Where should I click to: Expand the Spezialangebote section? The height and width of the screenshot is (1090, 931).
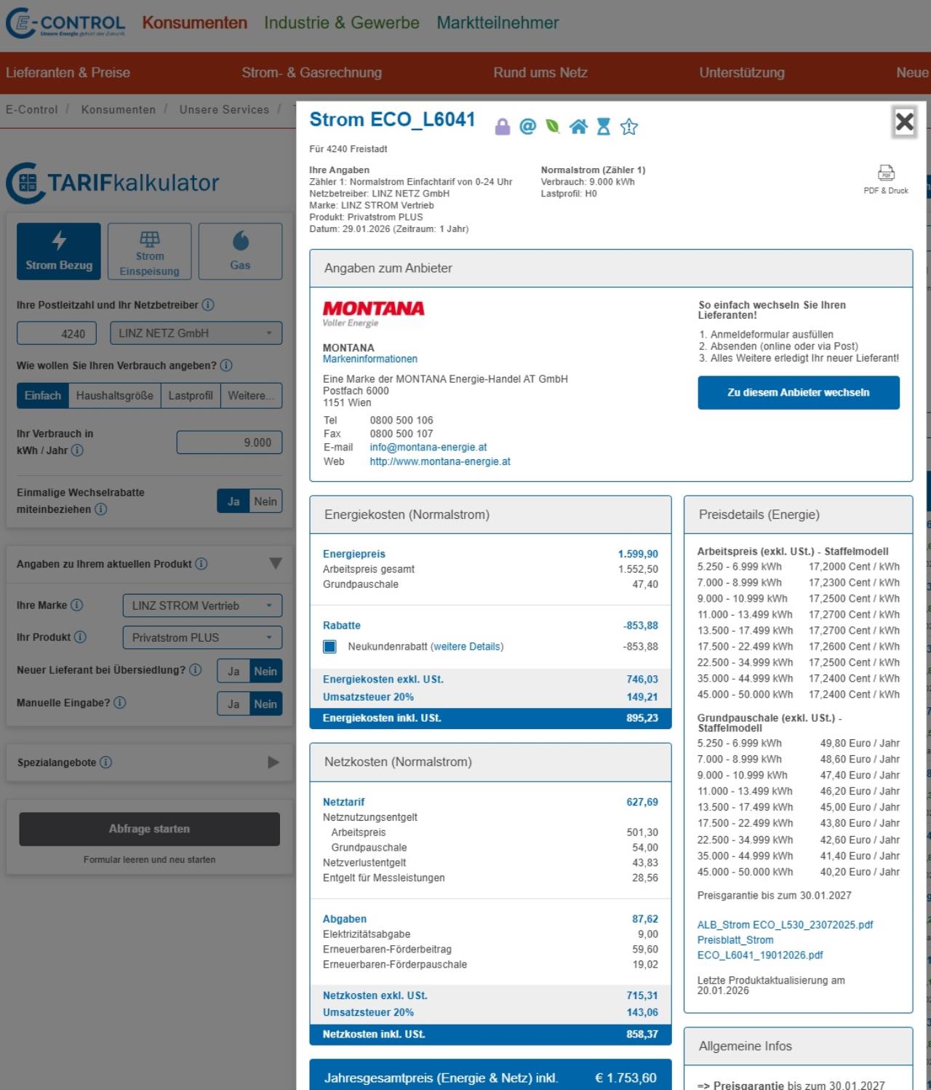click(273, 763)
